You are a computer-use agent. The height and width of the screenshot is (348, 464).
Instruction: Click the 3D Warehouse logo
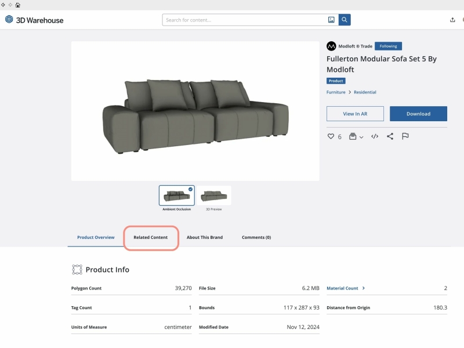[x=34, y=20]
